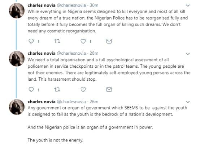Like the tweet posted 30m ago
This screenshot has width=218, height=148.
click(83, 41)
